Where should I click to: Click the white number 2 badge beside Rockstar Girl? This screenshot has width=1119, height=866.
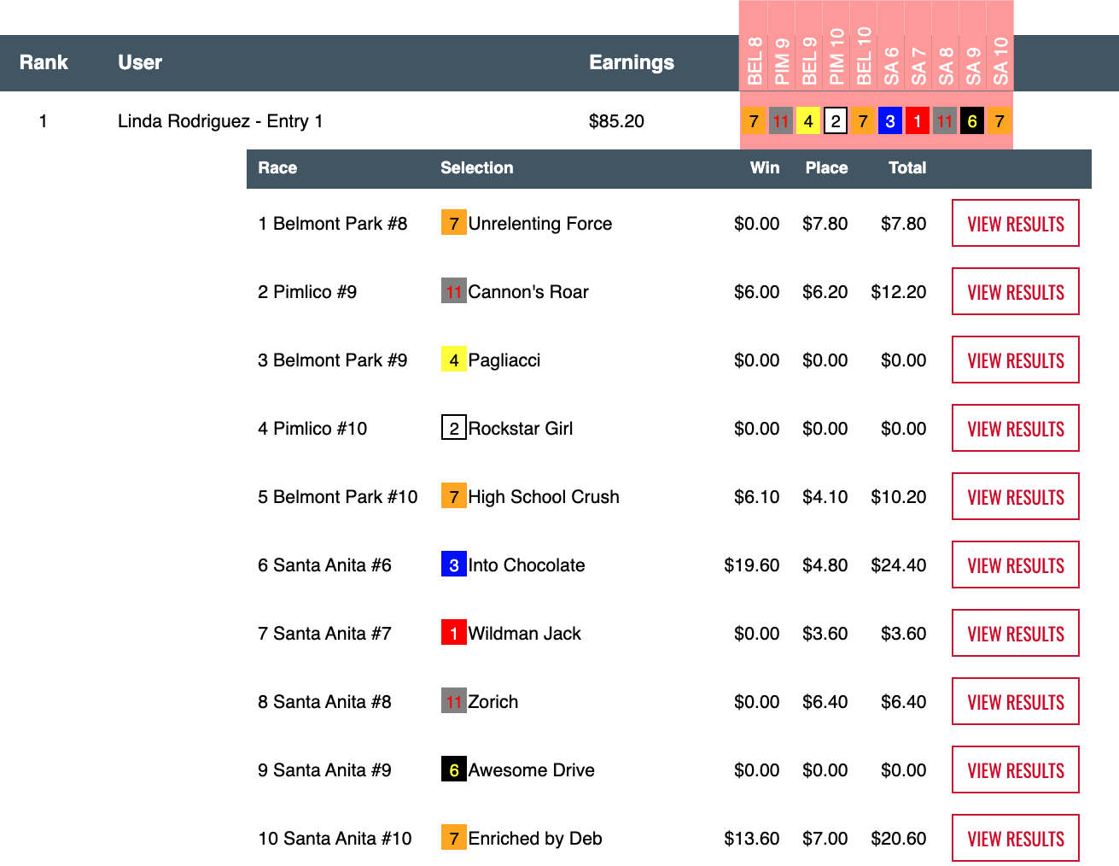[453, 428]
